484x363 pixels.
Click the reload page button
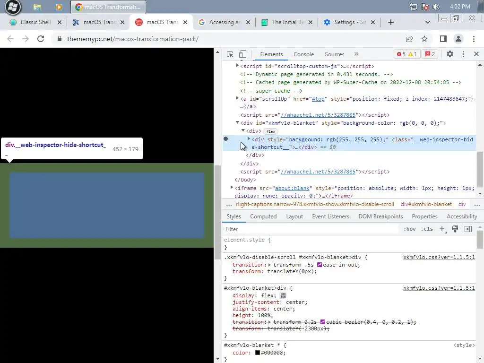[x=41, y=39]
